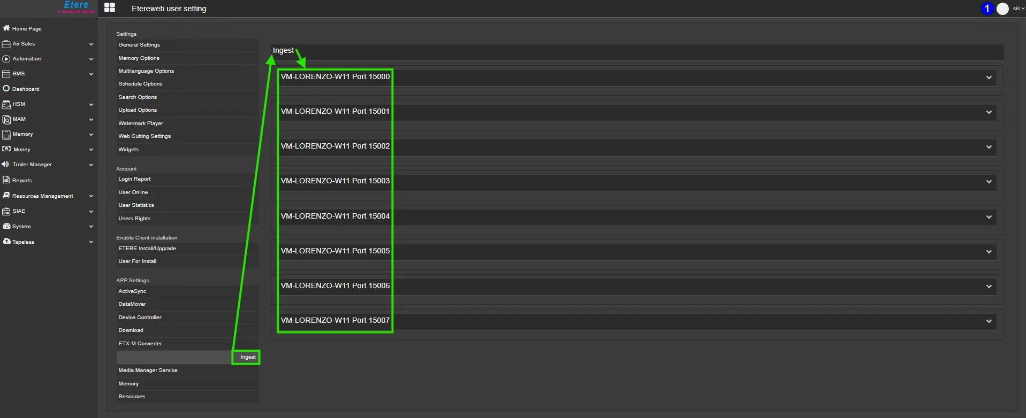
Task: Click the Home Page house icon
Action: [6, 28]
